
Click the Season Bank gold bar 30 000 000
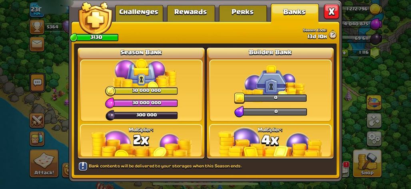pyautogui.click(x=142, y=91)
